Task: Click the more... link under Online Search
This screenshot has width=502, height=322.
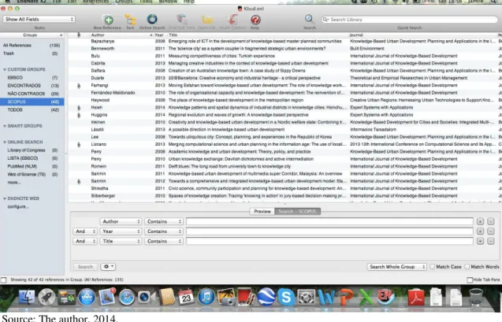Action: [x=13, y=183]
